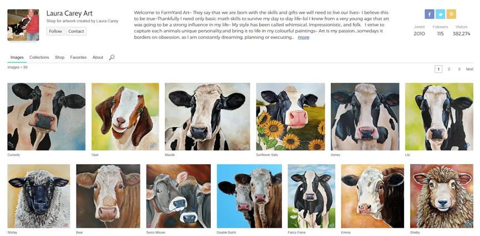Click the Laura Carey Art title
Viewport: 480px width, 236px height.
pos(69,13)
